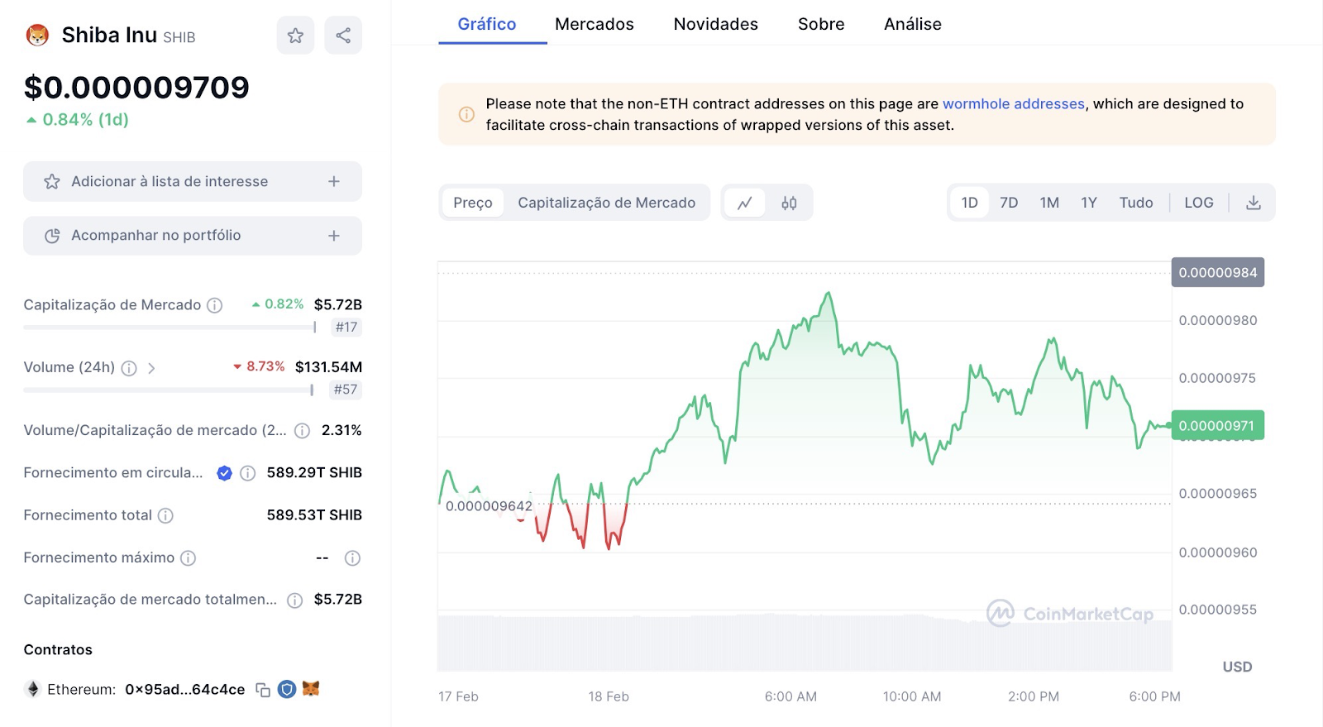Click Ethereum contract address 0×95ad...64c4ce
This screenshot has width=1323, height=727.
pyautogui.click(x=185, y=690)
